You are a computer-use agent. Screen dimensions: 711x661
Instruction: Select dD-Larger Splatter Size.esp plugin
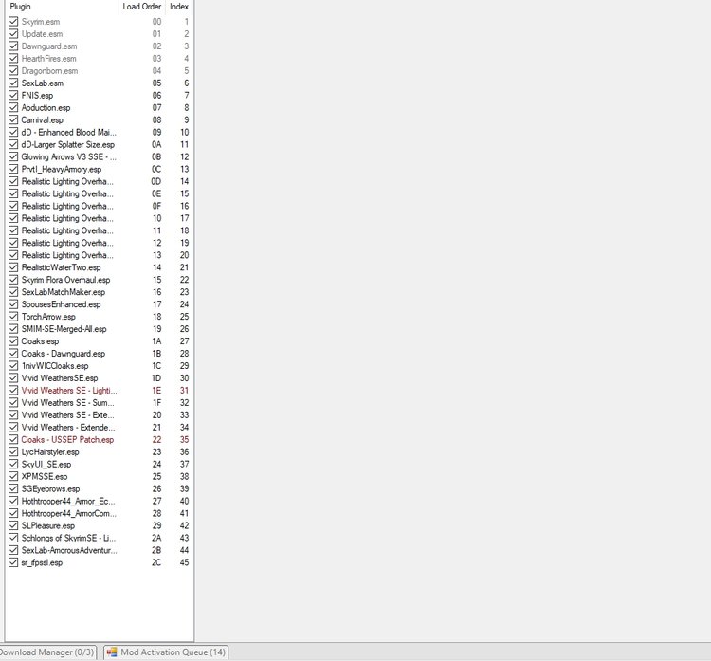[68, 145]
